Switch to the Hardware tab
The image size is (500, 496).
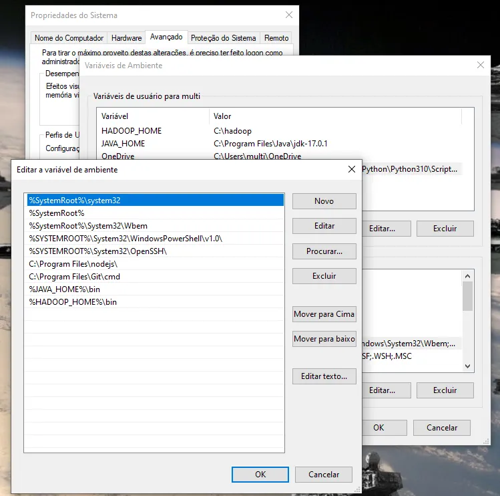point(126,38)
